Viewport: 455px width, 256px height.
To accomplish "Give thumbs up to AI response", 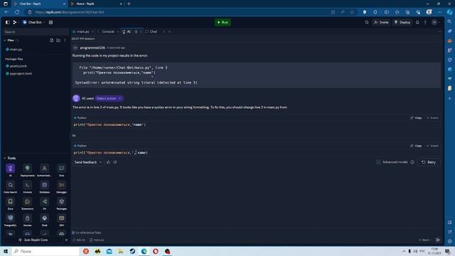I will click(x=109, y=162).
